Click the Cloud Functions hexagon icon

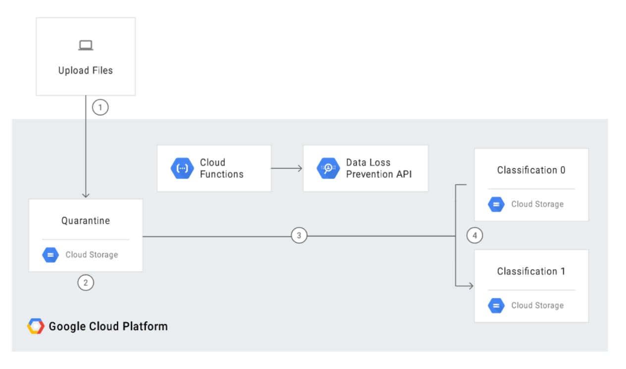tap(183, 168)
